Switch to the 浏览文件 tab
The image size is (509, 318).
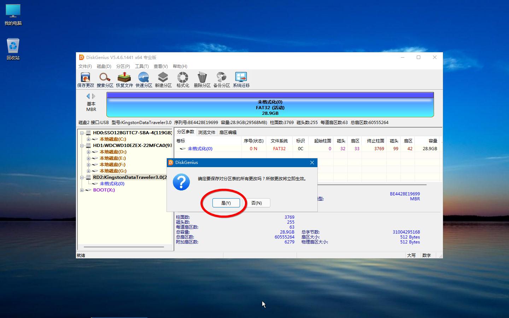tap(207, 132)
